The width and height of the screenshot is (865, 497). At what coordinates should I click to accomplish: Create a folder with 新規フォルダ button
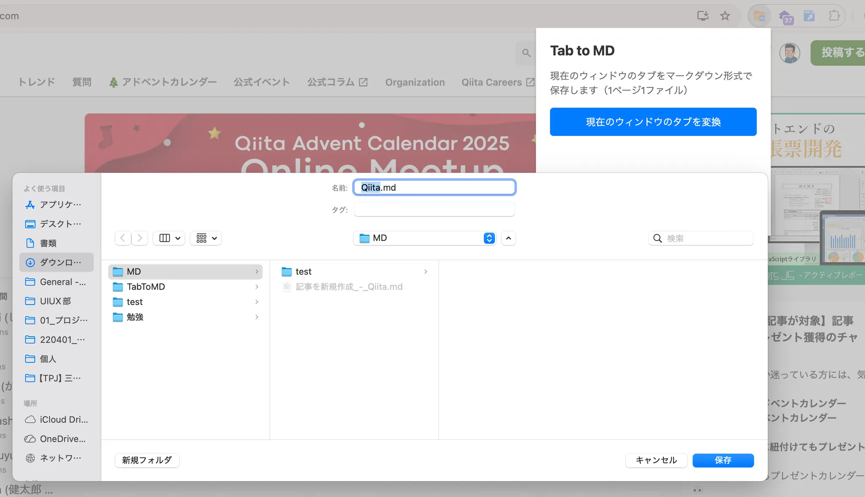click(147, 460)
